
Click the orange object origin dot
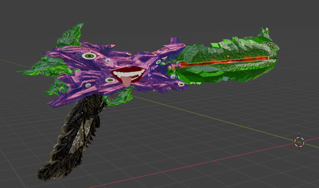(228, 56)
